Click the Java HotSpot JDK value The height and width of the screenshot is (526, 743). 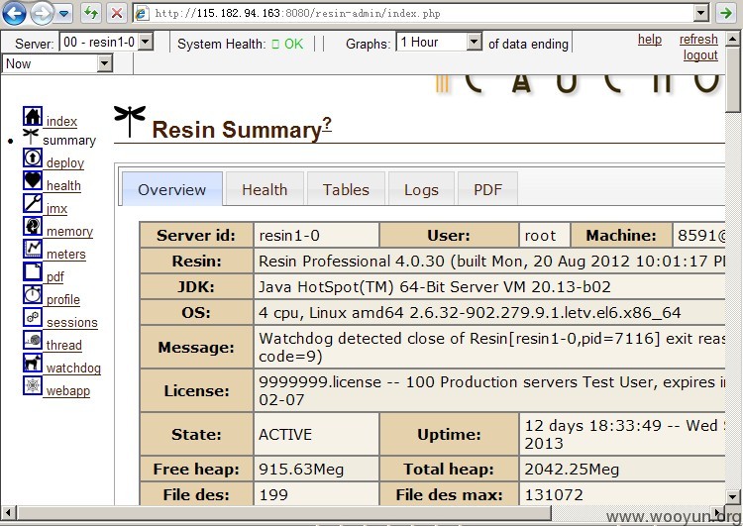tap(435, 286)
